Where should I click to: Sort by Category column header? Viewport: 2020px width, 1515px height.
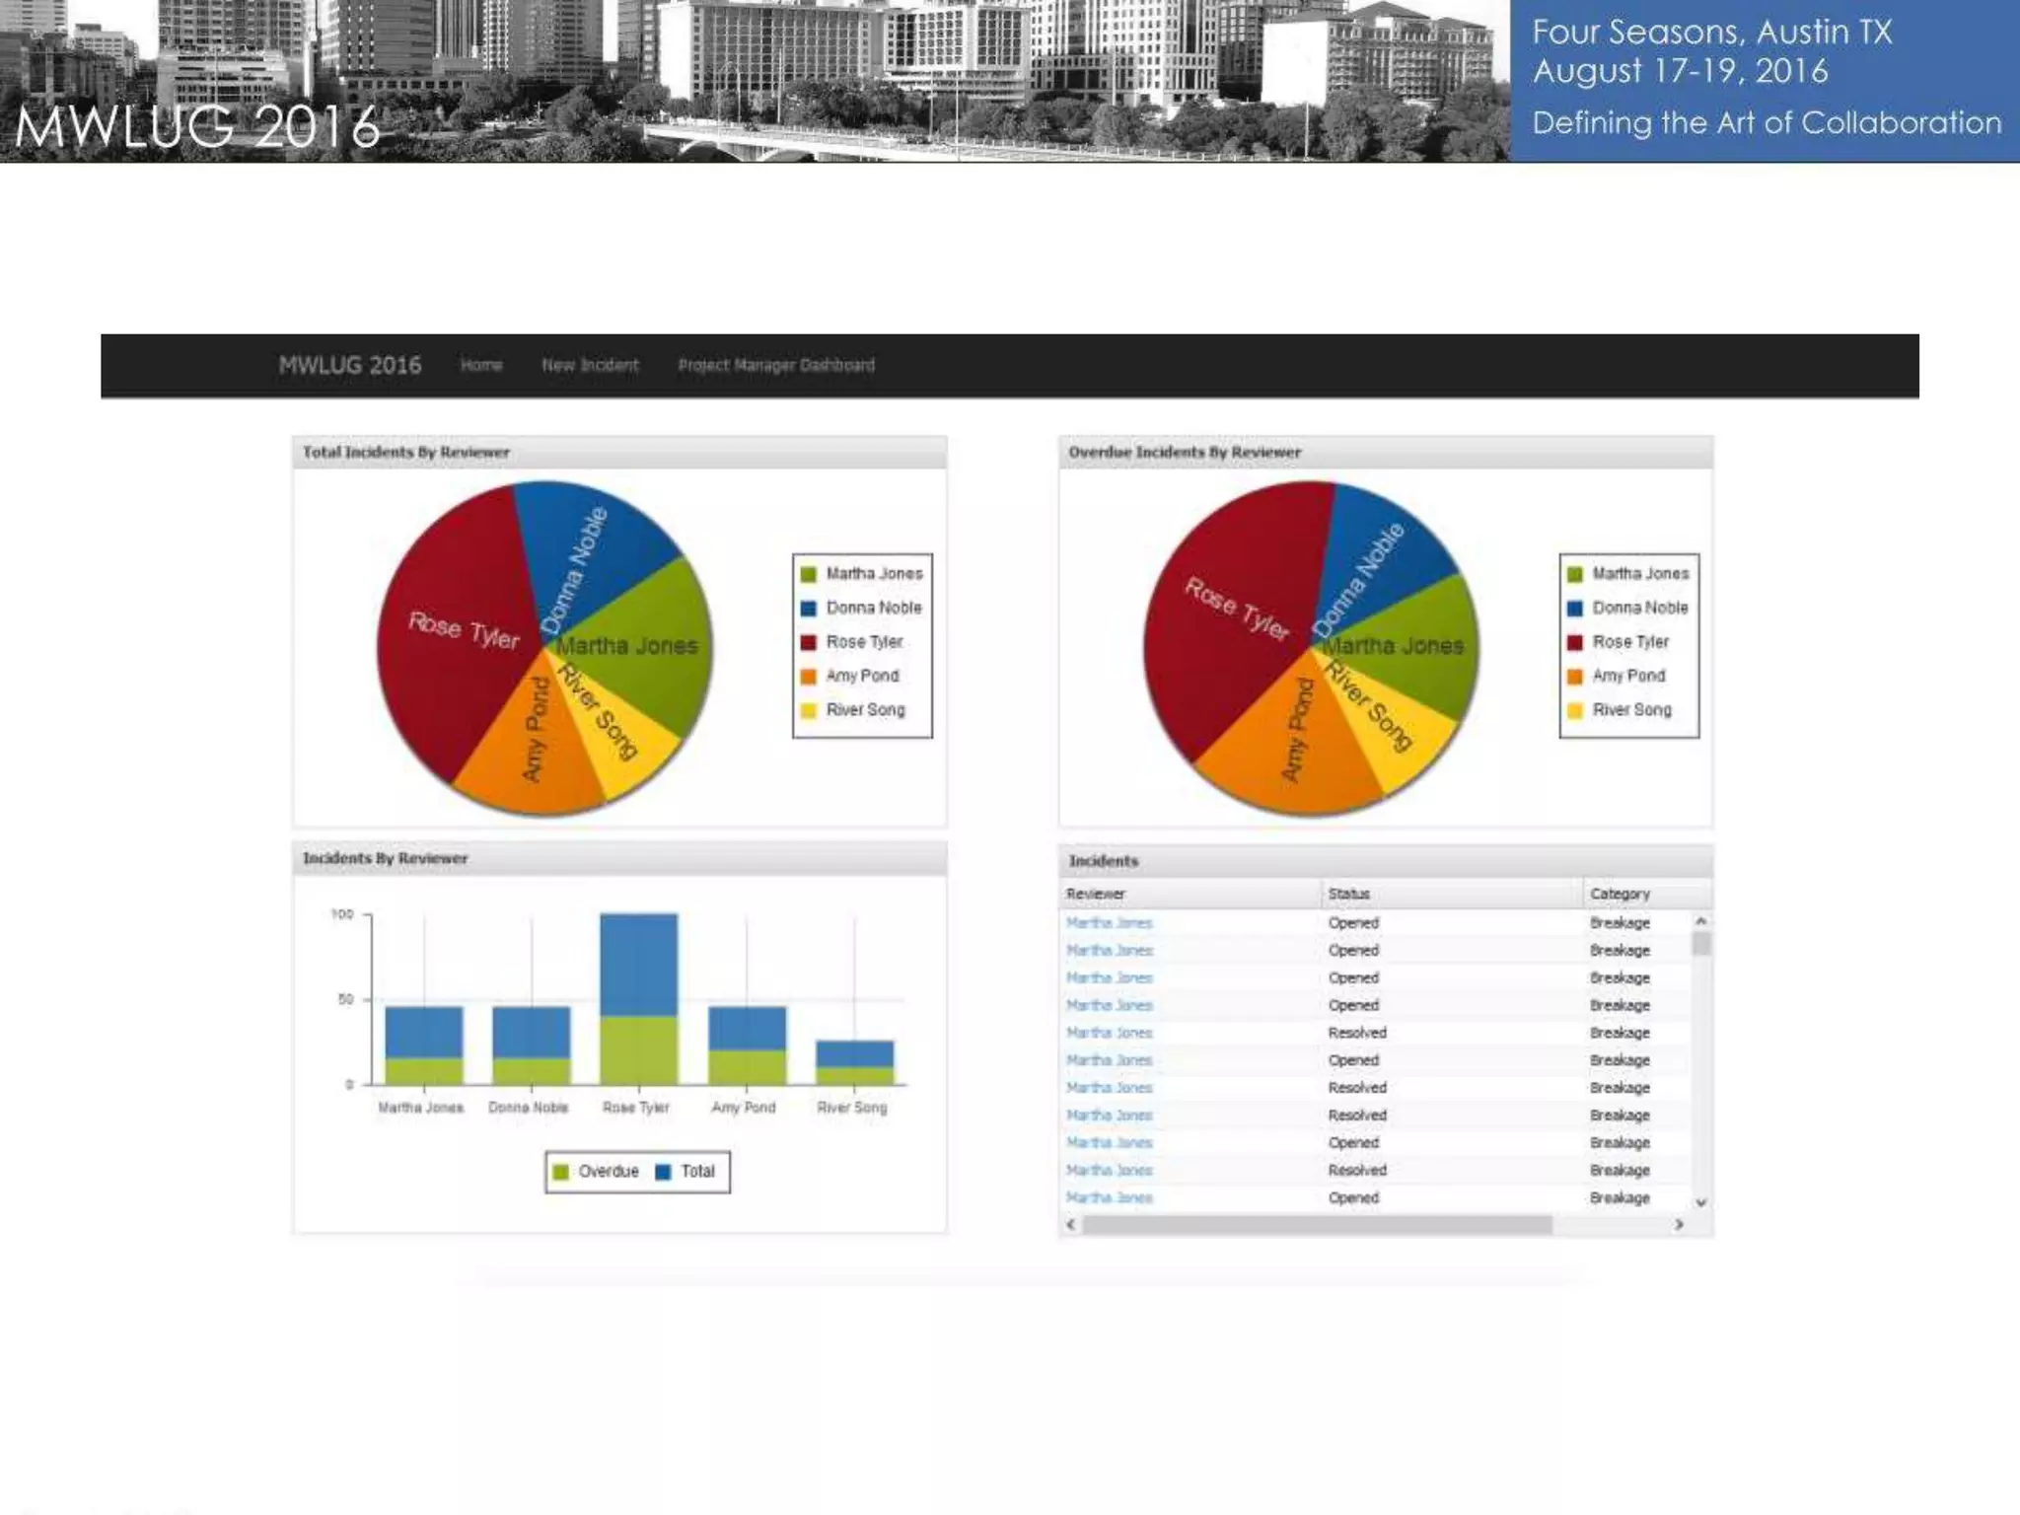pos(1620,894)
